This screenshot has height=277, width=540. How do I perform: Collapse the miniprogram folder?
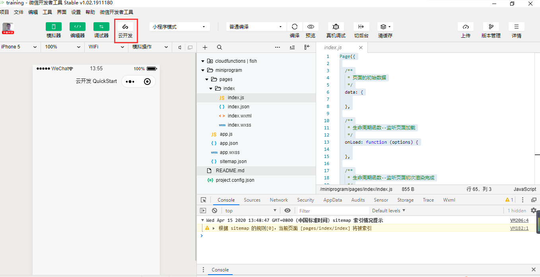tap(203, 70)
